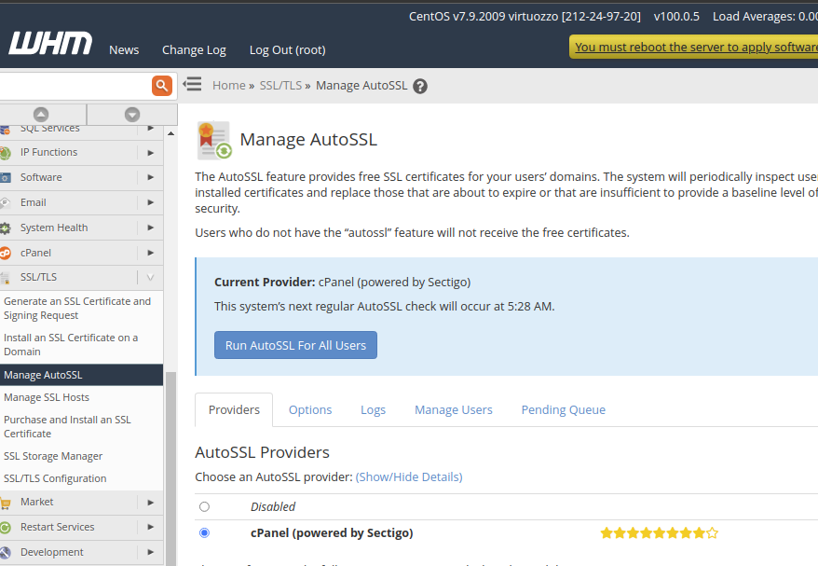Screen dimensions: 818x566
Task: Click the Restart Services green icon
Action: (6, 528)
